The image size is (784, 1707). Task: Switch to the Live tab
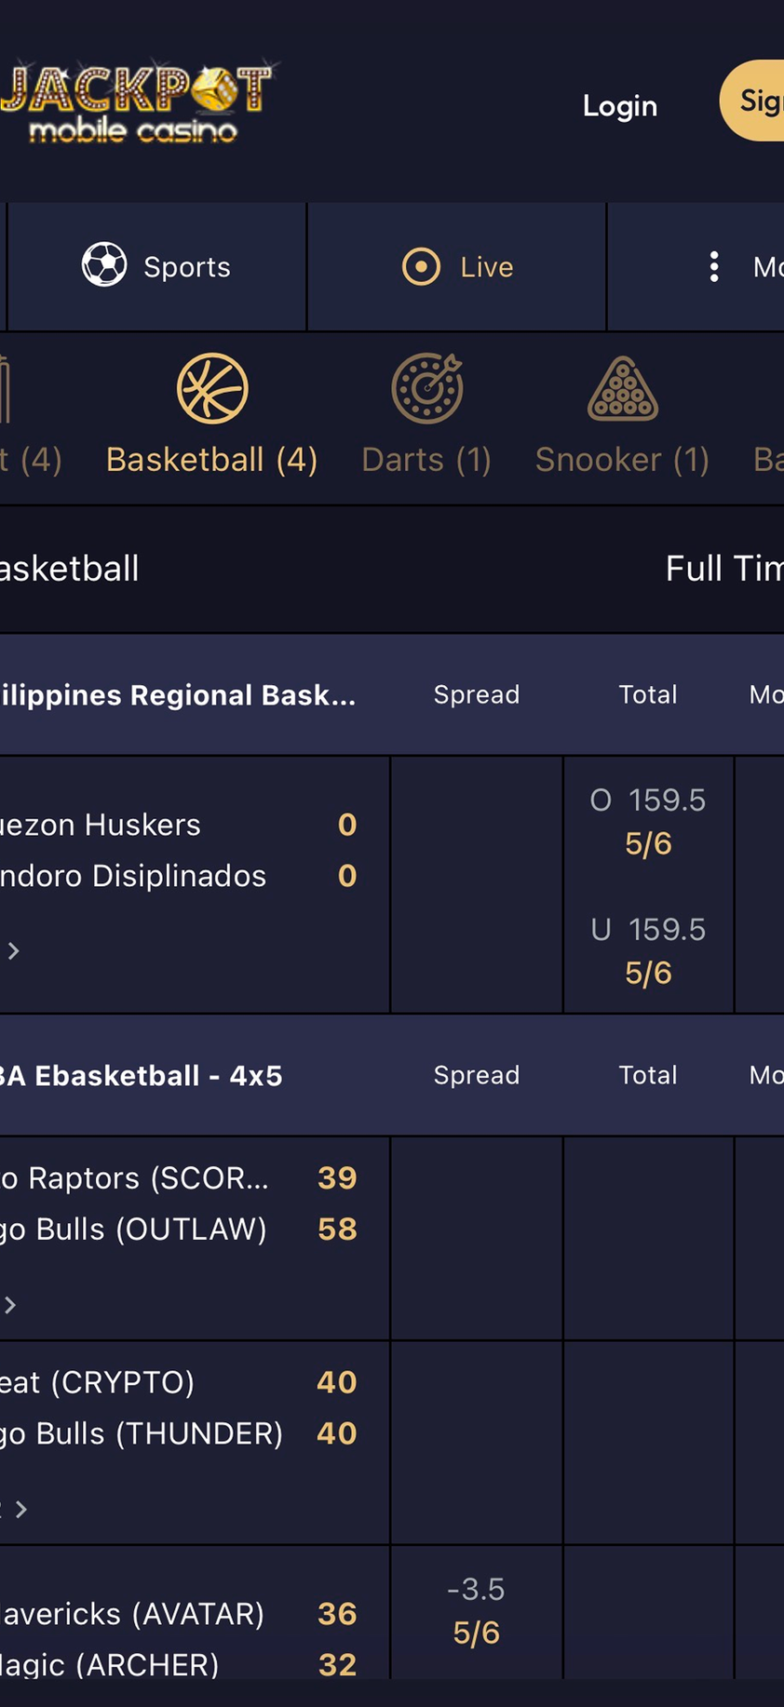[457, 267]
